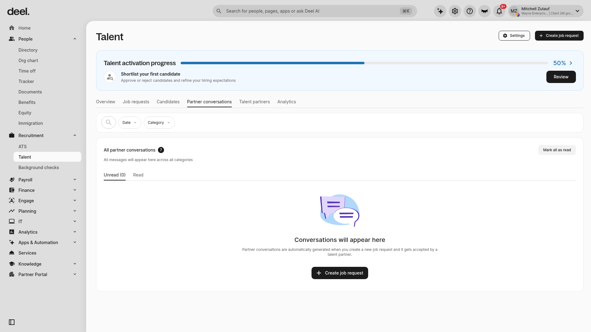This screenshot has width=591, height=332.
Task: Click top-right Create job request button
Action: pyautogui.click(x=559, y=36)
